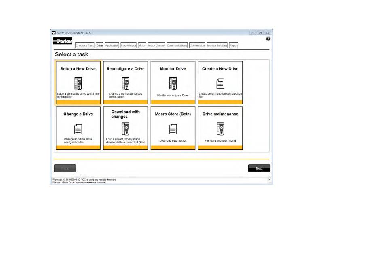
Task: Select the Monitor & Adjust tab
Action: click(217, 45)
